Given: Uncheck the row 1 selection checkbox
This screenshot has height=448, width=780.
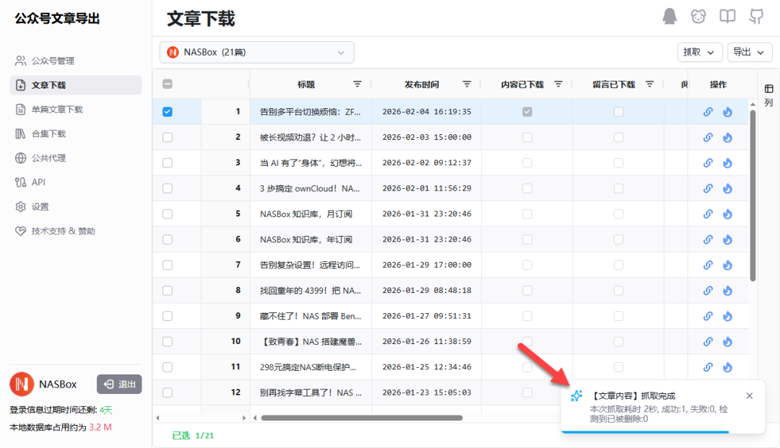Looking at the screenshot, I should 168,112.
